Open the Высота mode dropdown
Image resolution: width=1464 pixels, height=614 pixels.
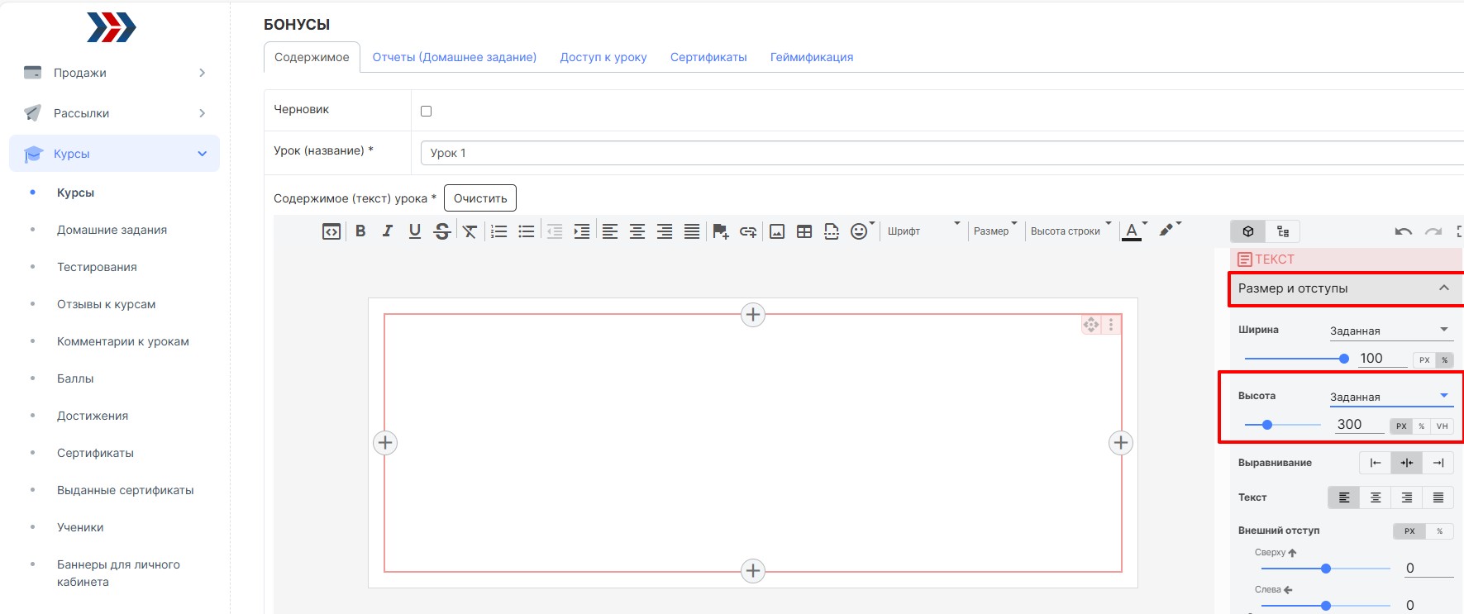coord(1391,397)
